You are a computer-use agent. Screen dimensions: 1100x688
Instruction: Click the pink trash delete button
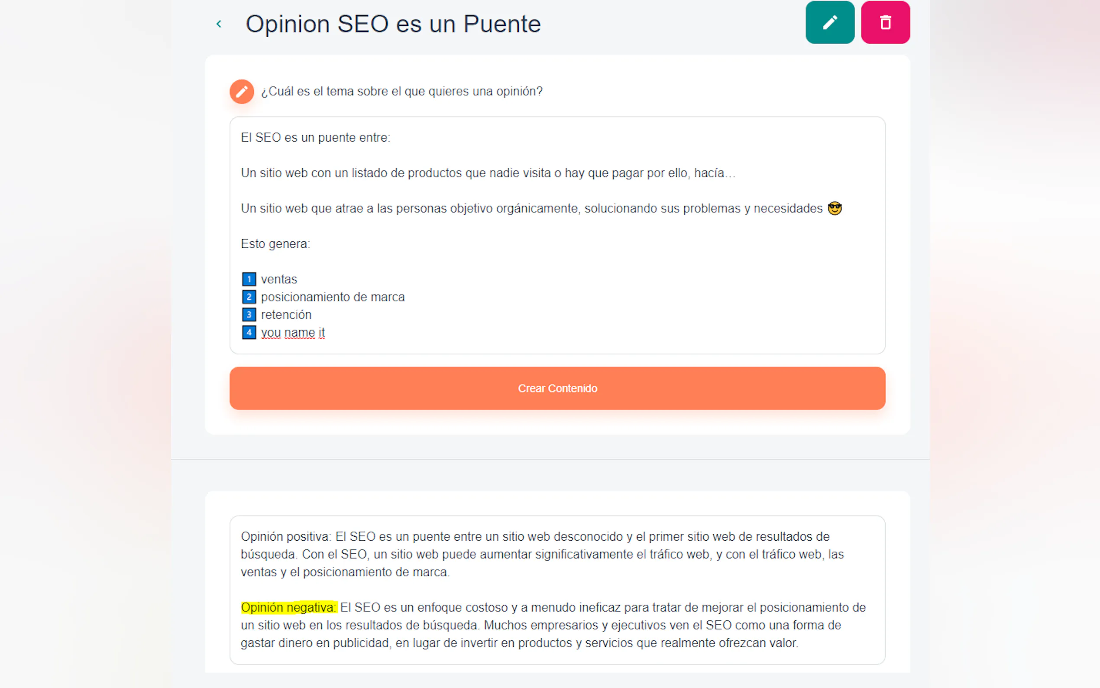tap(885, 22)
